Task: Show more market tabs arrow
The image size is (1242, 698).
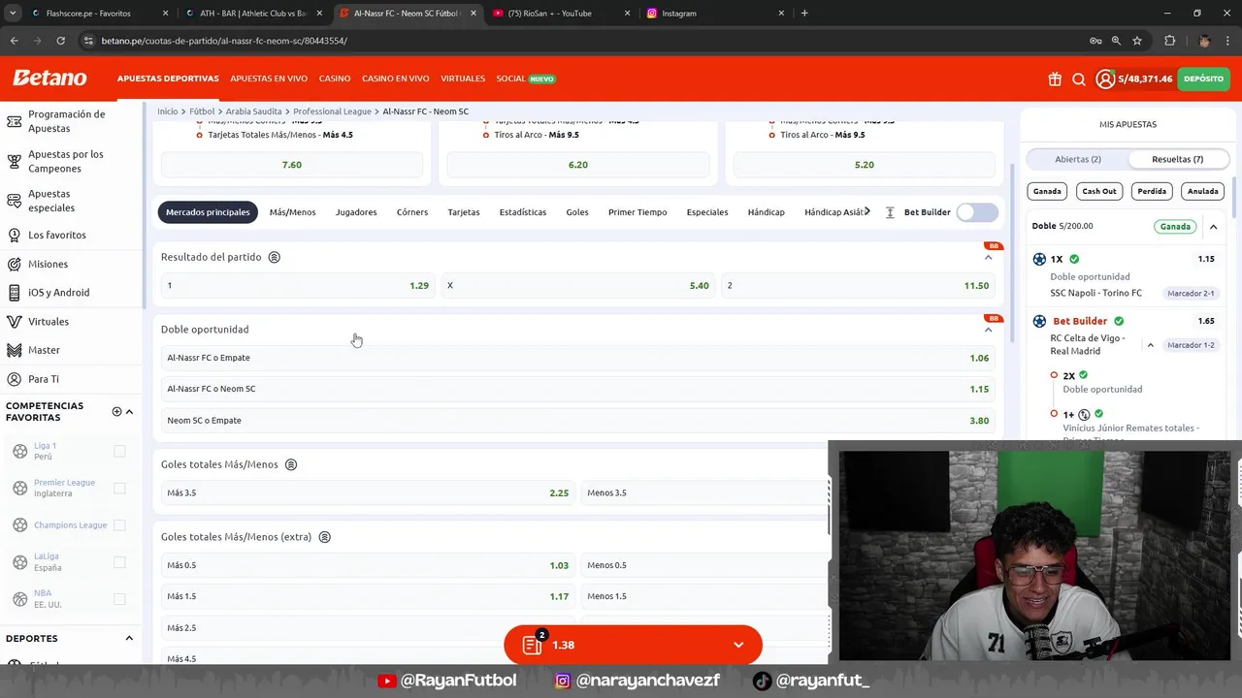Action: point(866,211)
